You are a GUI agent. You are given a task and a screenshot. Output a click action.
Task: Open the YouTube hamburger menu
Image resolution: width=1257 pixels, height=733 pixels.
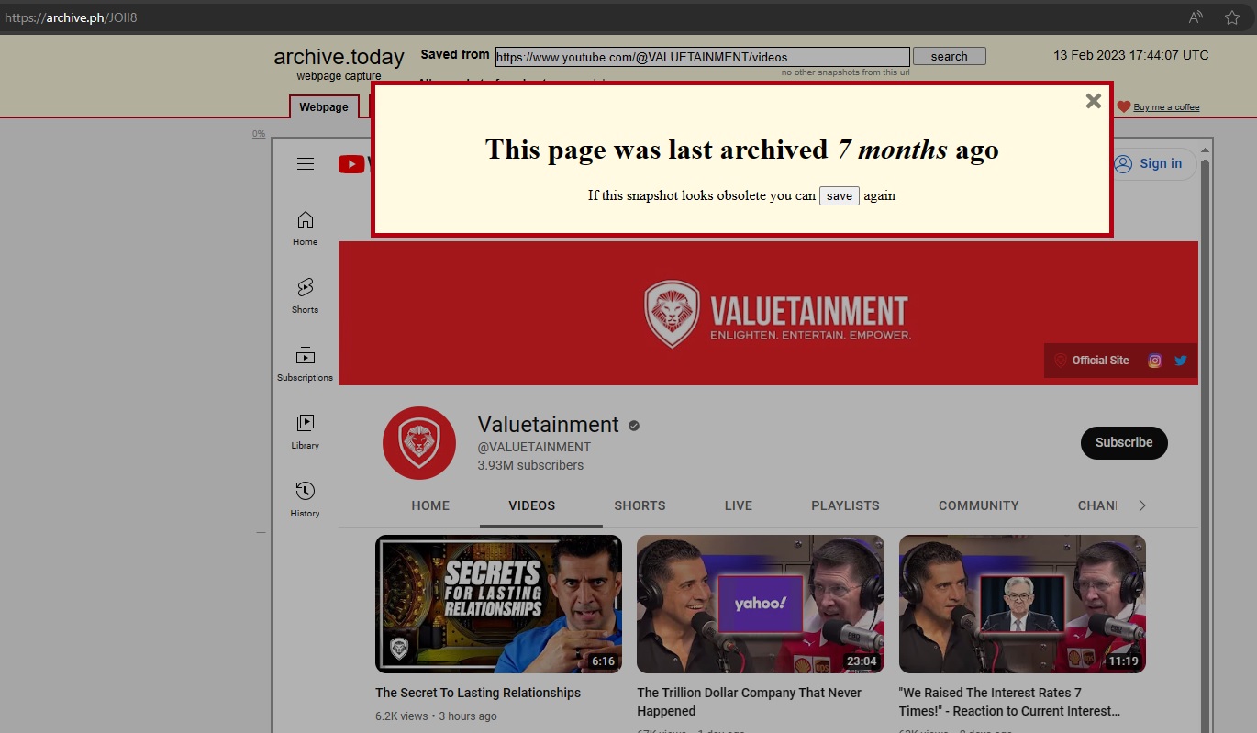[306, 164]
